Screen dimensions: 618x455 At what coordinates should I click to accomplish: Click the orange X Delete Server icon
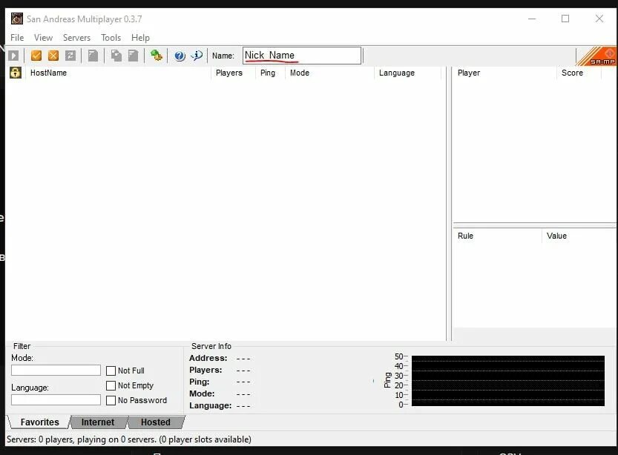[x=53, y=56]
